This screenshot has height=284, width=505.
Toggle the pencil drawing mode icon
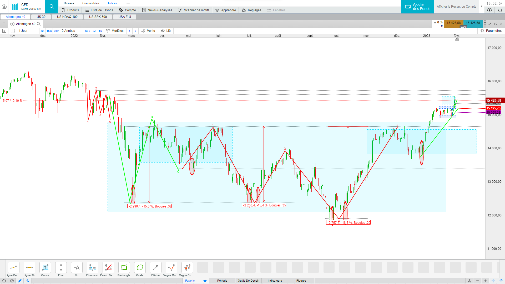(x=20, y=281)
